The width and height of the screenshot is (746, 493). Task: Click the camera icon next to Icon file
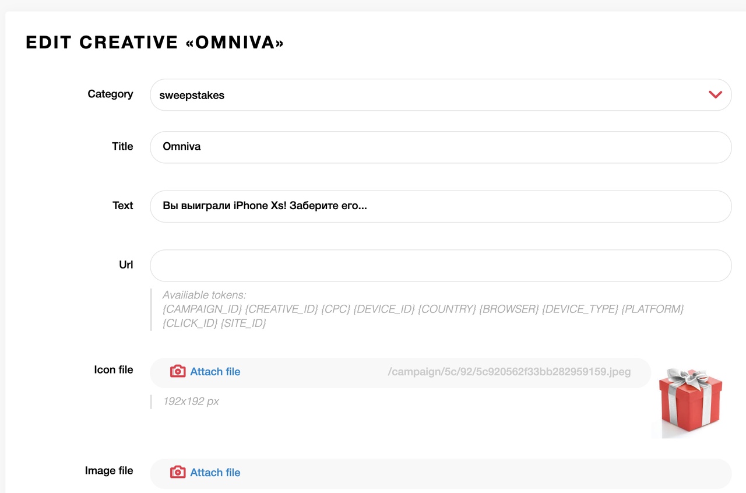coord(178,371)
